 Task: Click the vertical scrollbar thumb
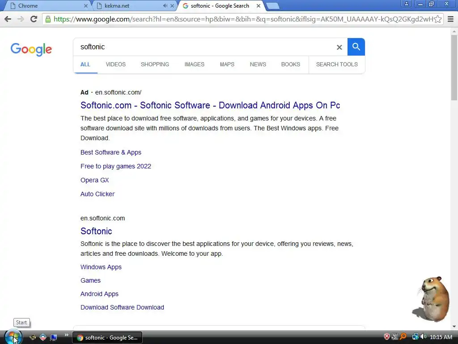[x=454, y=67]
